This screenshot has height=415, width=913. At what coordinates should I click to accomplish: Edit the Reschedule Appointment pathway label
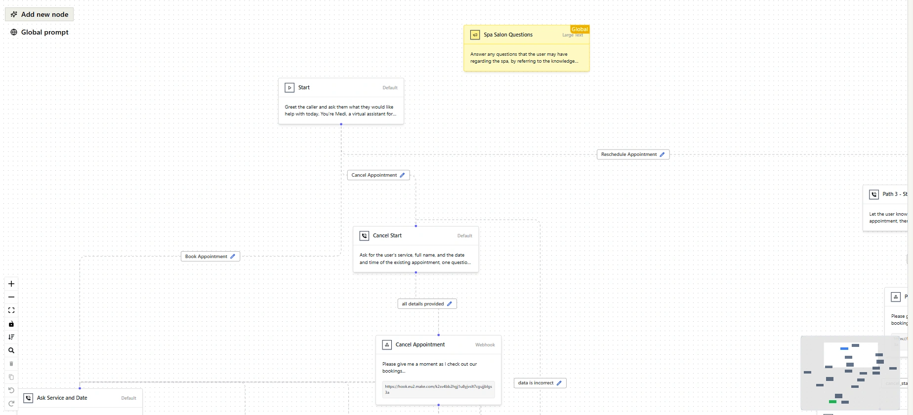pos(662,154)
